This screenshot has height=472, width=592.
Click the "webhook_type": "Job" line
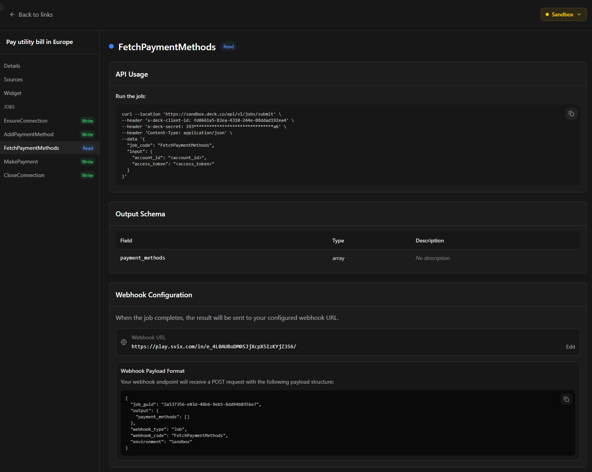[158, 429]
